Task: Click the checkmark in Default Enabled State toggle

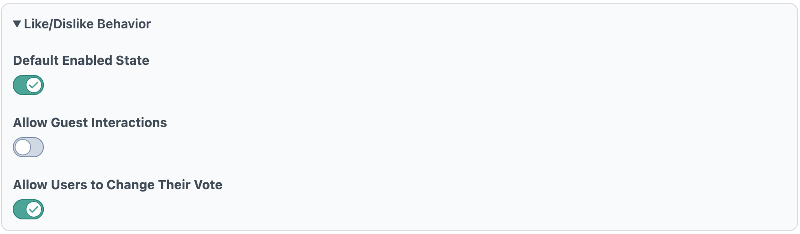Action: click(x=34, y=85)
